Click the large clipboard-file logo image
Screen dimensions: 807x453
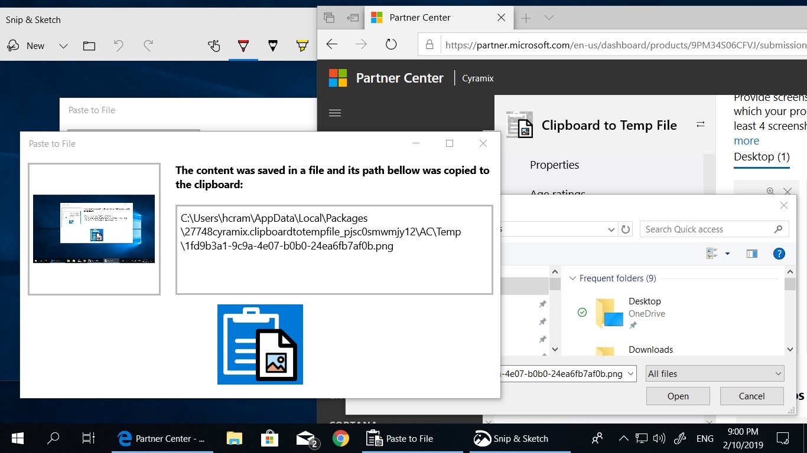pos(260,344)
